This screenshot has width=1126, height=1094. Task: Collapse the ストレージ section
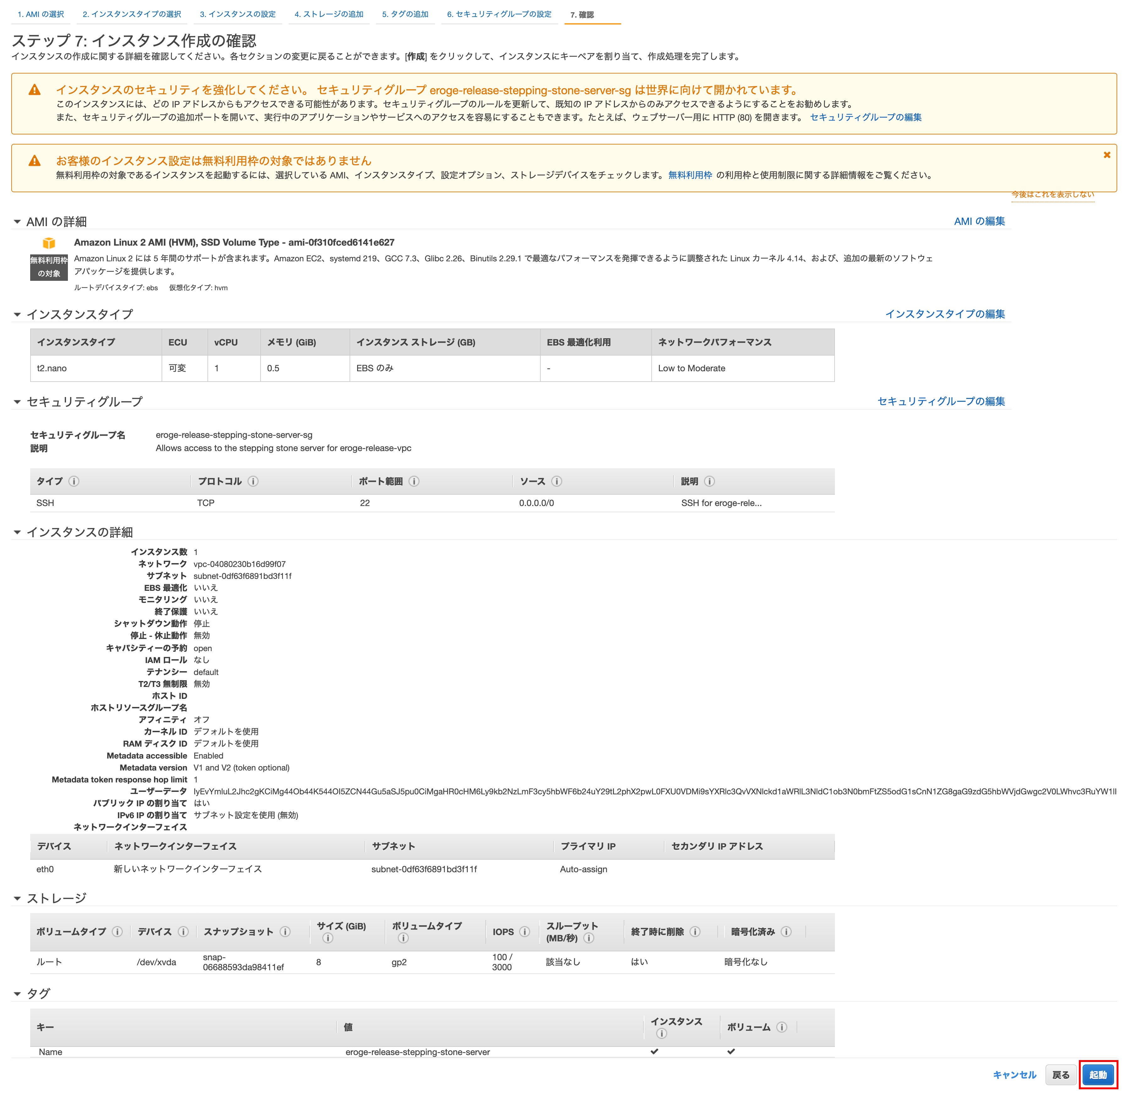pyautogui.click(x=17, y=898)
